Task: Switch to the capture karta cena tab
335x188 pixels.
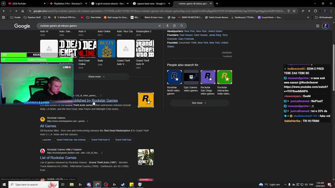Action: [x=152, y=4]
